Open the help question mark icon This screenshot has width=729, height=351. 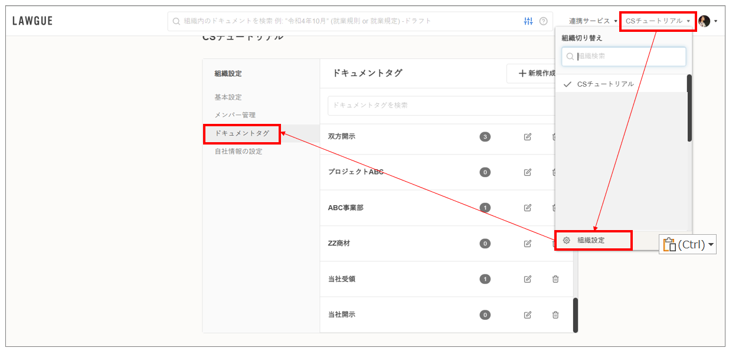pyautogui.click(x=543, y=21)
